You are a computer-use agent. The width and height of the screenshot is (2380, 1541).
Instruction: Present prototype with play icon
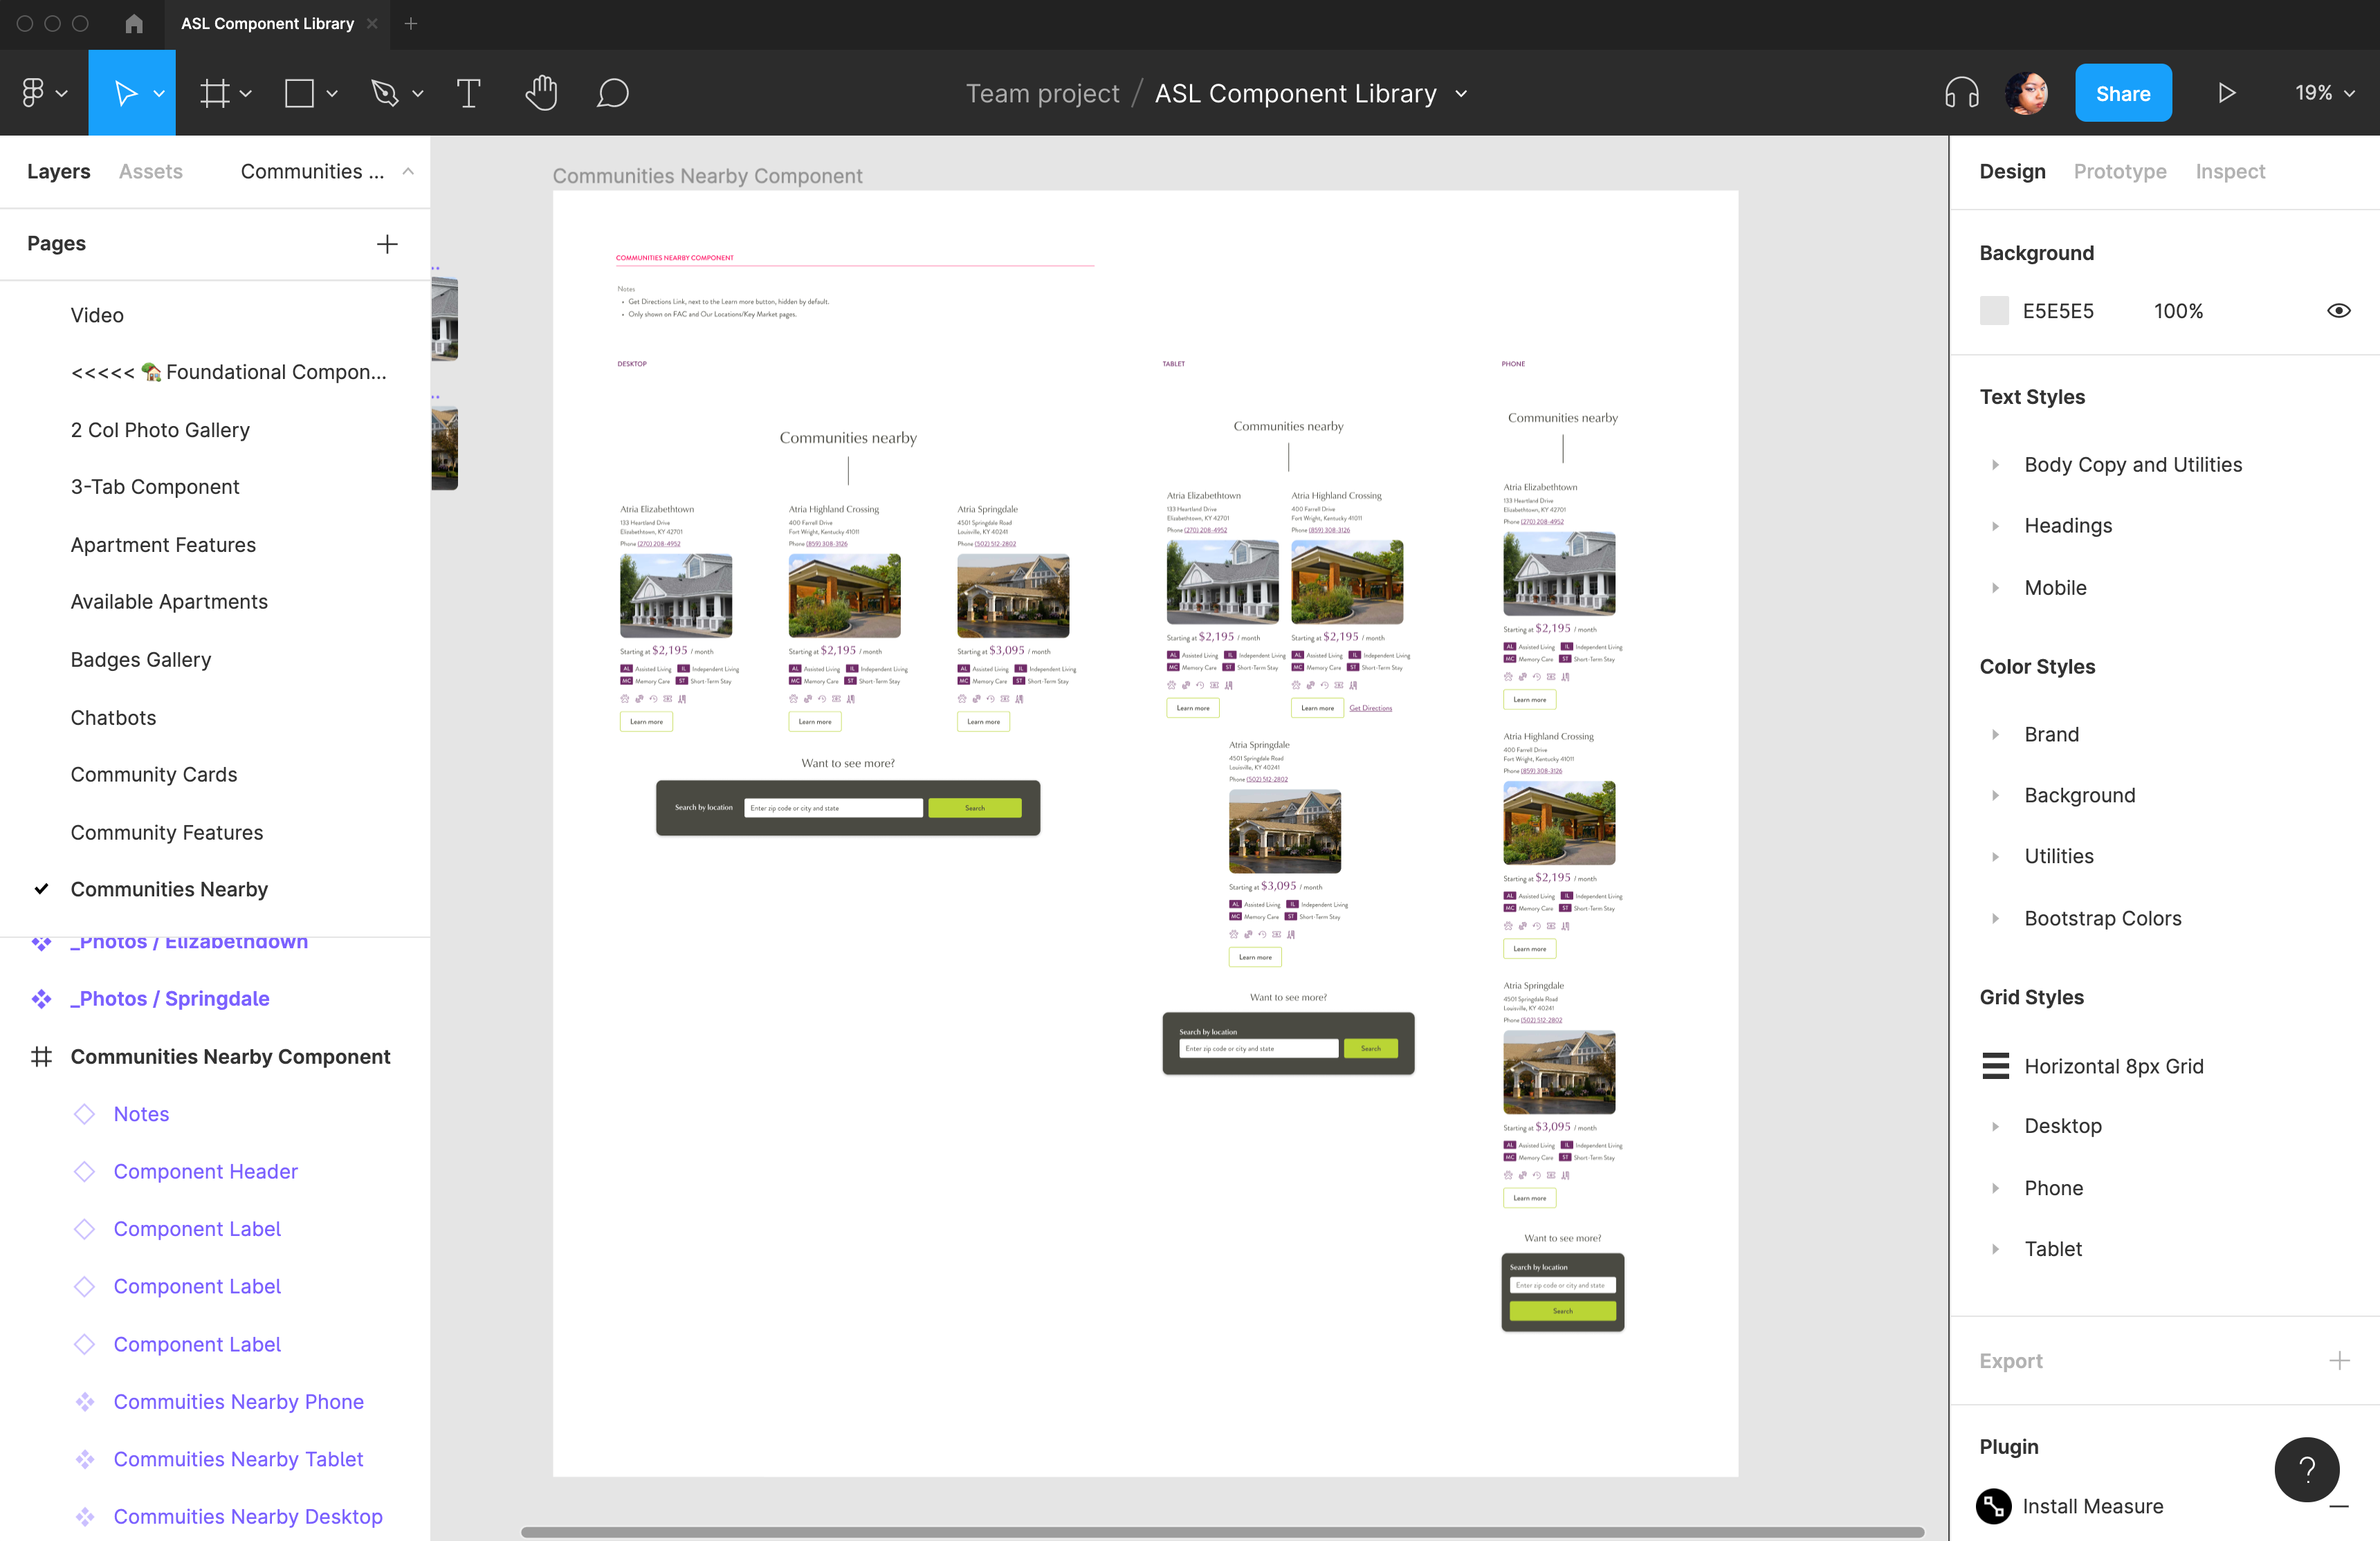click(x=2226, y=93)
